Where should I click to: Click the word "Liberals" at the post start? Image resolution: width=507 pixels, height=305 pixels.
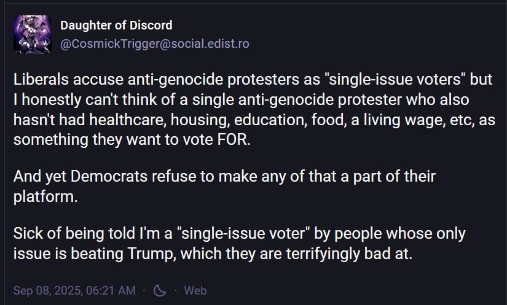pyautogui.click(x=39, y=80)
